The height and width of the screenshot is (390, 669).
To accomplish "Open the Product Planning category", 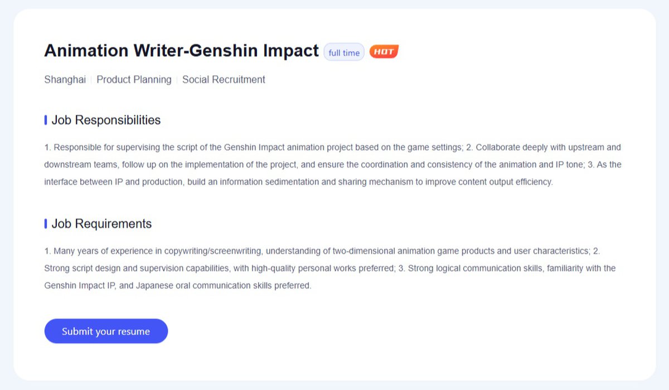I will 134,80.
